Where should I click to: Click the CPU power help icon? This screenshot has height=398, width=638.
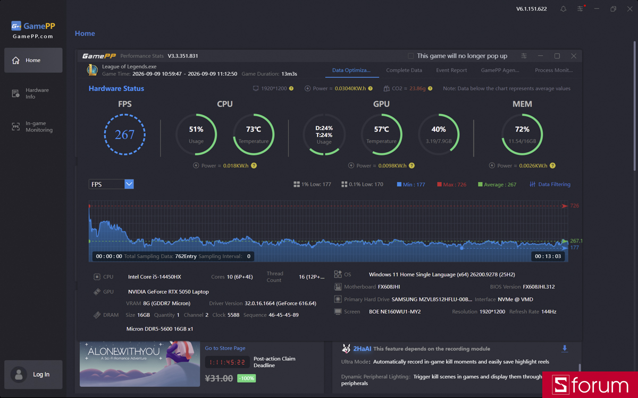[254, 166]
